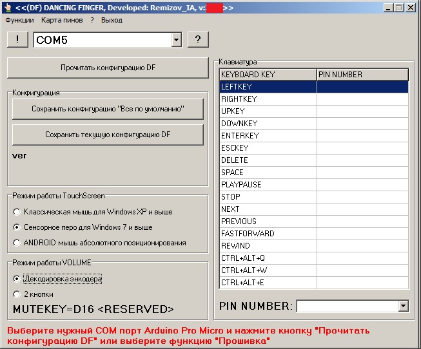Image resolution: width=421 pixels, height=349 pixels.
Task: Select the CTRL+ALT+Q keyboard row
Action: [x=268, y=258]
